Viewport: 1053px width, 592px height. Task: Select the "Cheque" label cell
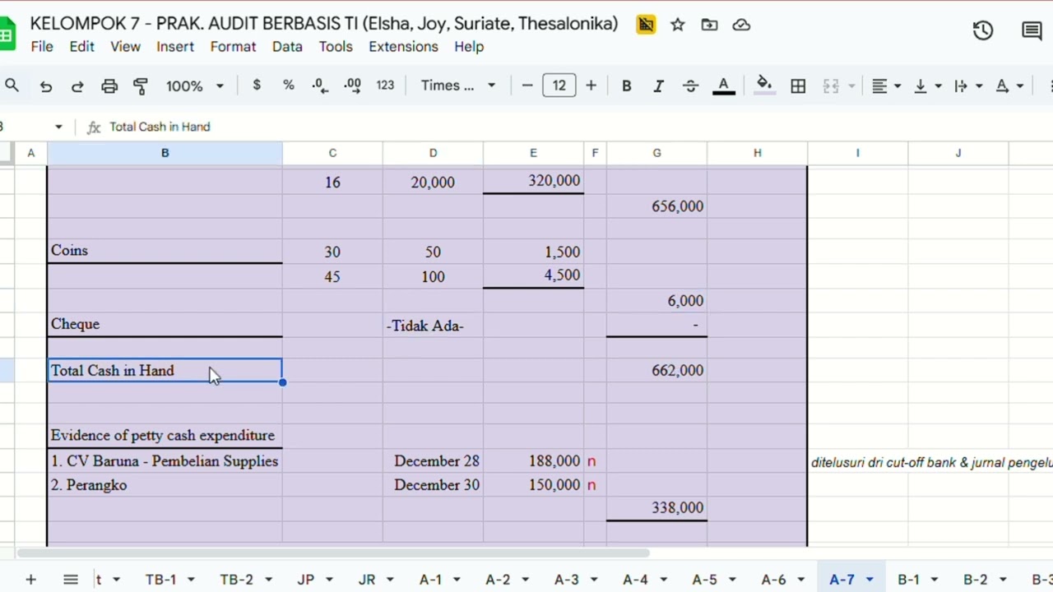(165, 324)
